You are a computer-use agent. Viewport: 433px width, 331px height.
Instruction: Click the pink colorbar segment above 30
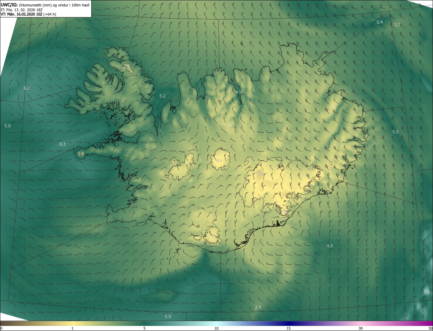[361, 323]
